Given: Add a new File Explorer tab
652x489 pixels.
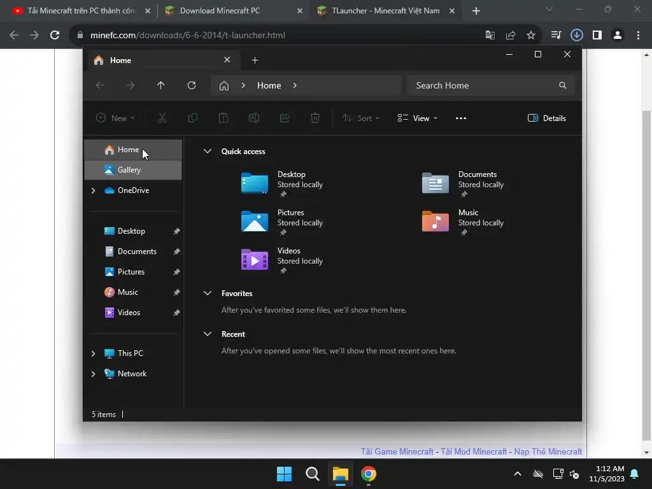Looking at the screenshot, I should [255, 60].
